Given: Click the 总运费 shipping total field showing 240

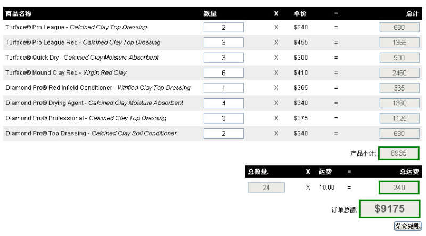Looking at the screenshot, I should [x=399, y=188].
